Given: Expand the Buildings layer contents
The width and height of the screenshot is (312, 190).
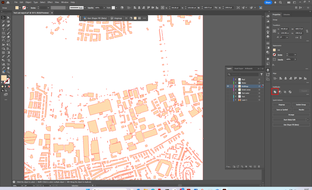Looking at the screenshot, I should 236,86.
